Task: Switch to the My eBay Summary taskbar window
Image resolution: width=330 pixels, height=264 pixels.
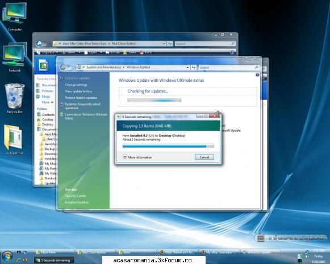Action: [x=219, y=252]
